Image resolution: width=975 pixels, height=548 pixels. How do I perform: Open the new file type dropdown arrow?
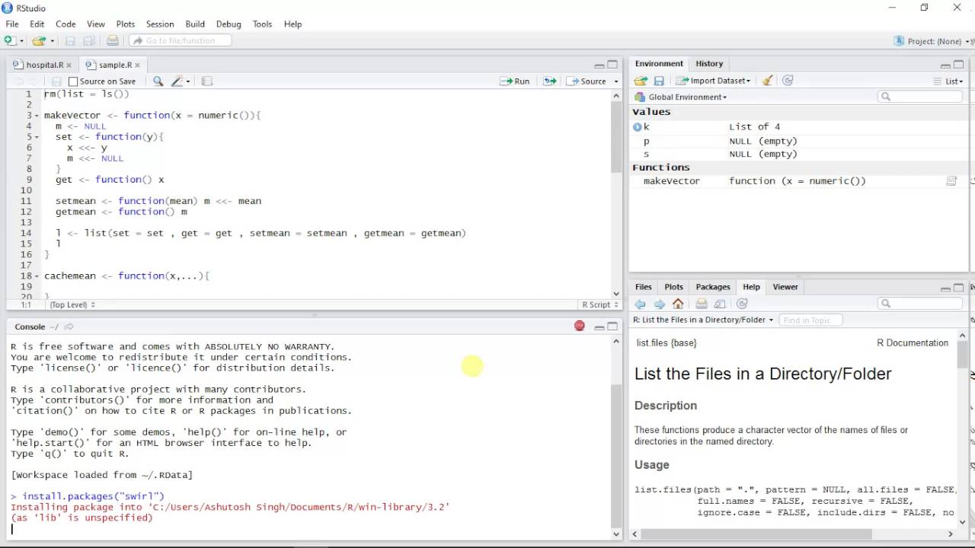[x=21, y=41]
